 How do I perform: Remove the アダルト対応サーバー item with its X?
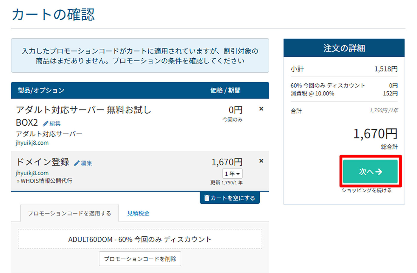[x=261, y=109]
